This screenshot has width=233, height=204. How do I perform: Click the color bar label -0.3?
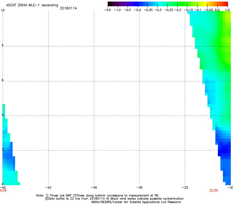pyautogui.click(x=158, y=10)
